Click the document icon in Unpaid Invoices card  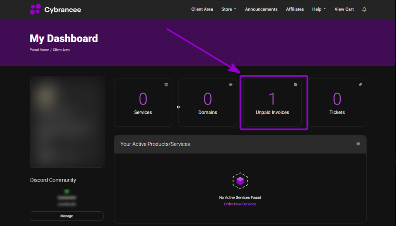point(295,84)
